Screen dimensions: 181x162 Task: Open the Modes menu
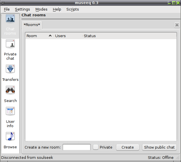(x=41, y=9)
